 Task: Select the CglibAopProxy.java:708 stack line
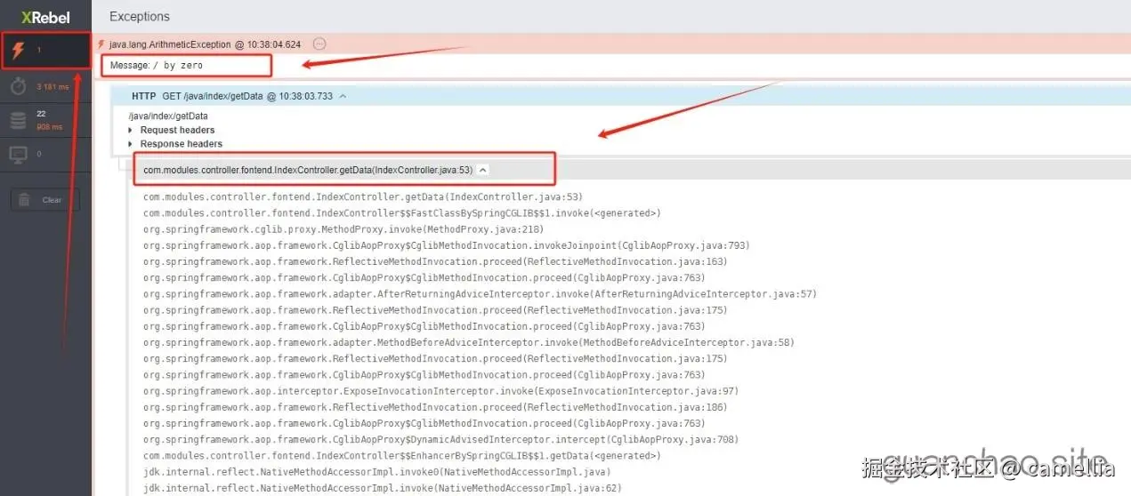[440, 440]
